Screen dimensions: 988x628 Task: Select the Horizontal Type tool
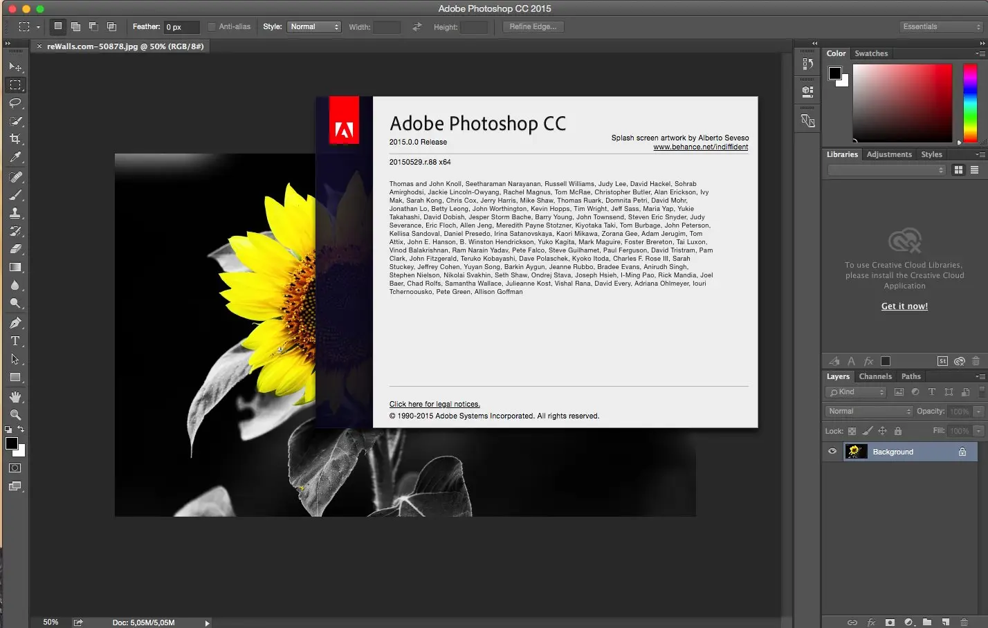(x=15, y=341)
